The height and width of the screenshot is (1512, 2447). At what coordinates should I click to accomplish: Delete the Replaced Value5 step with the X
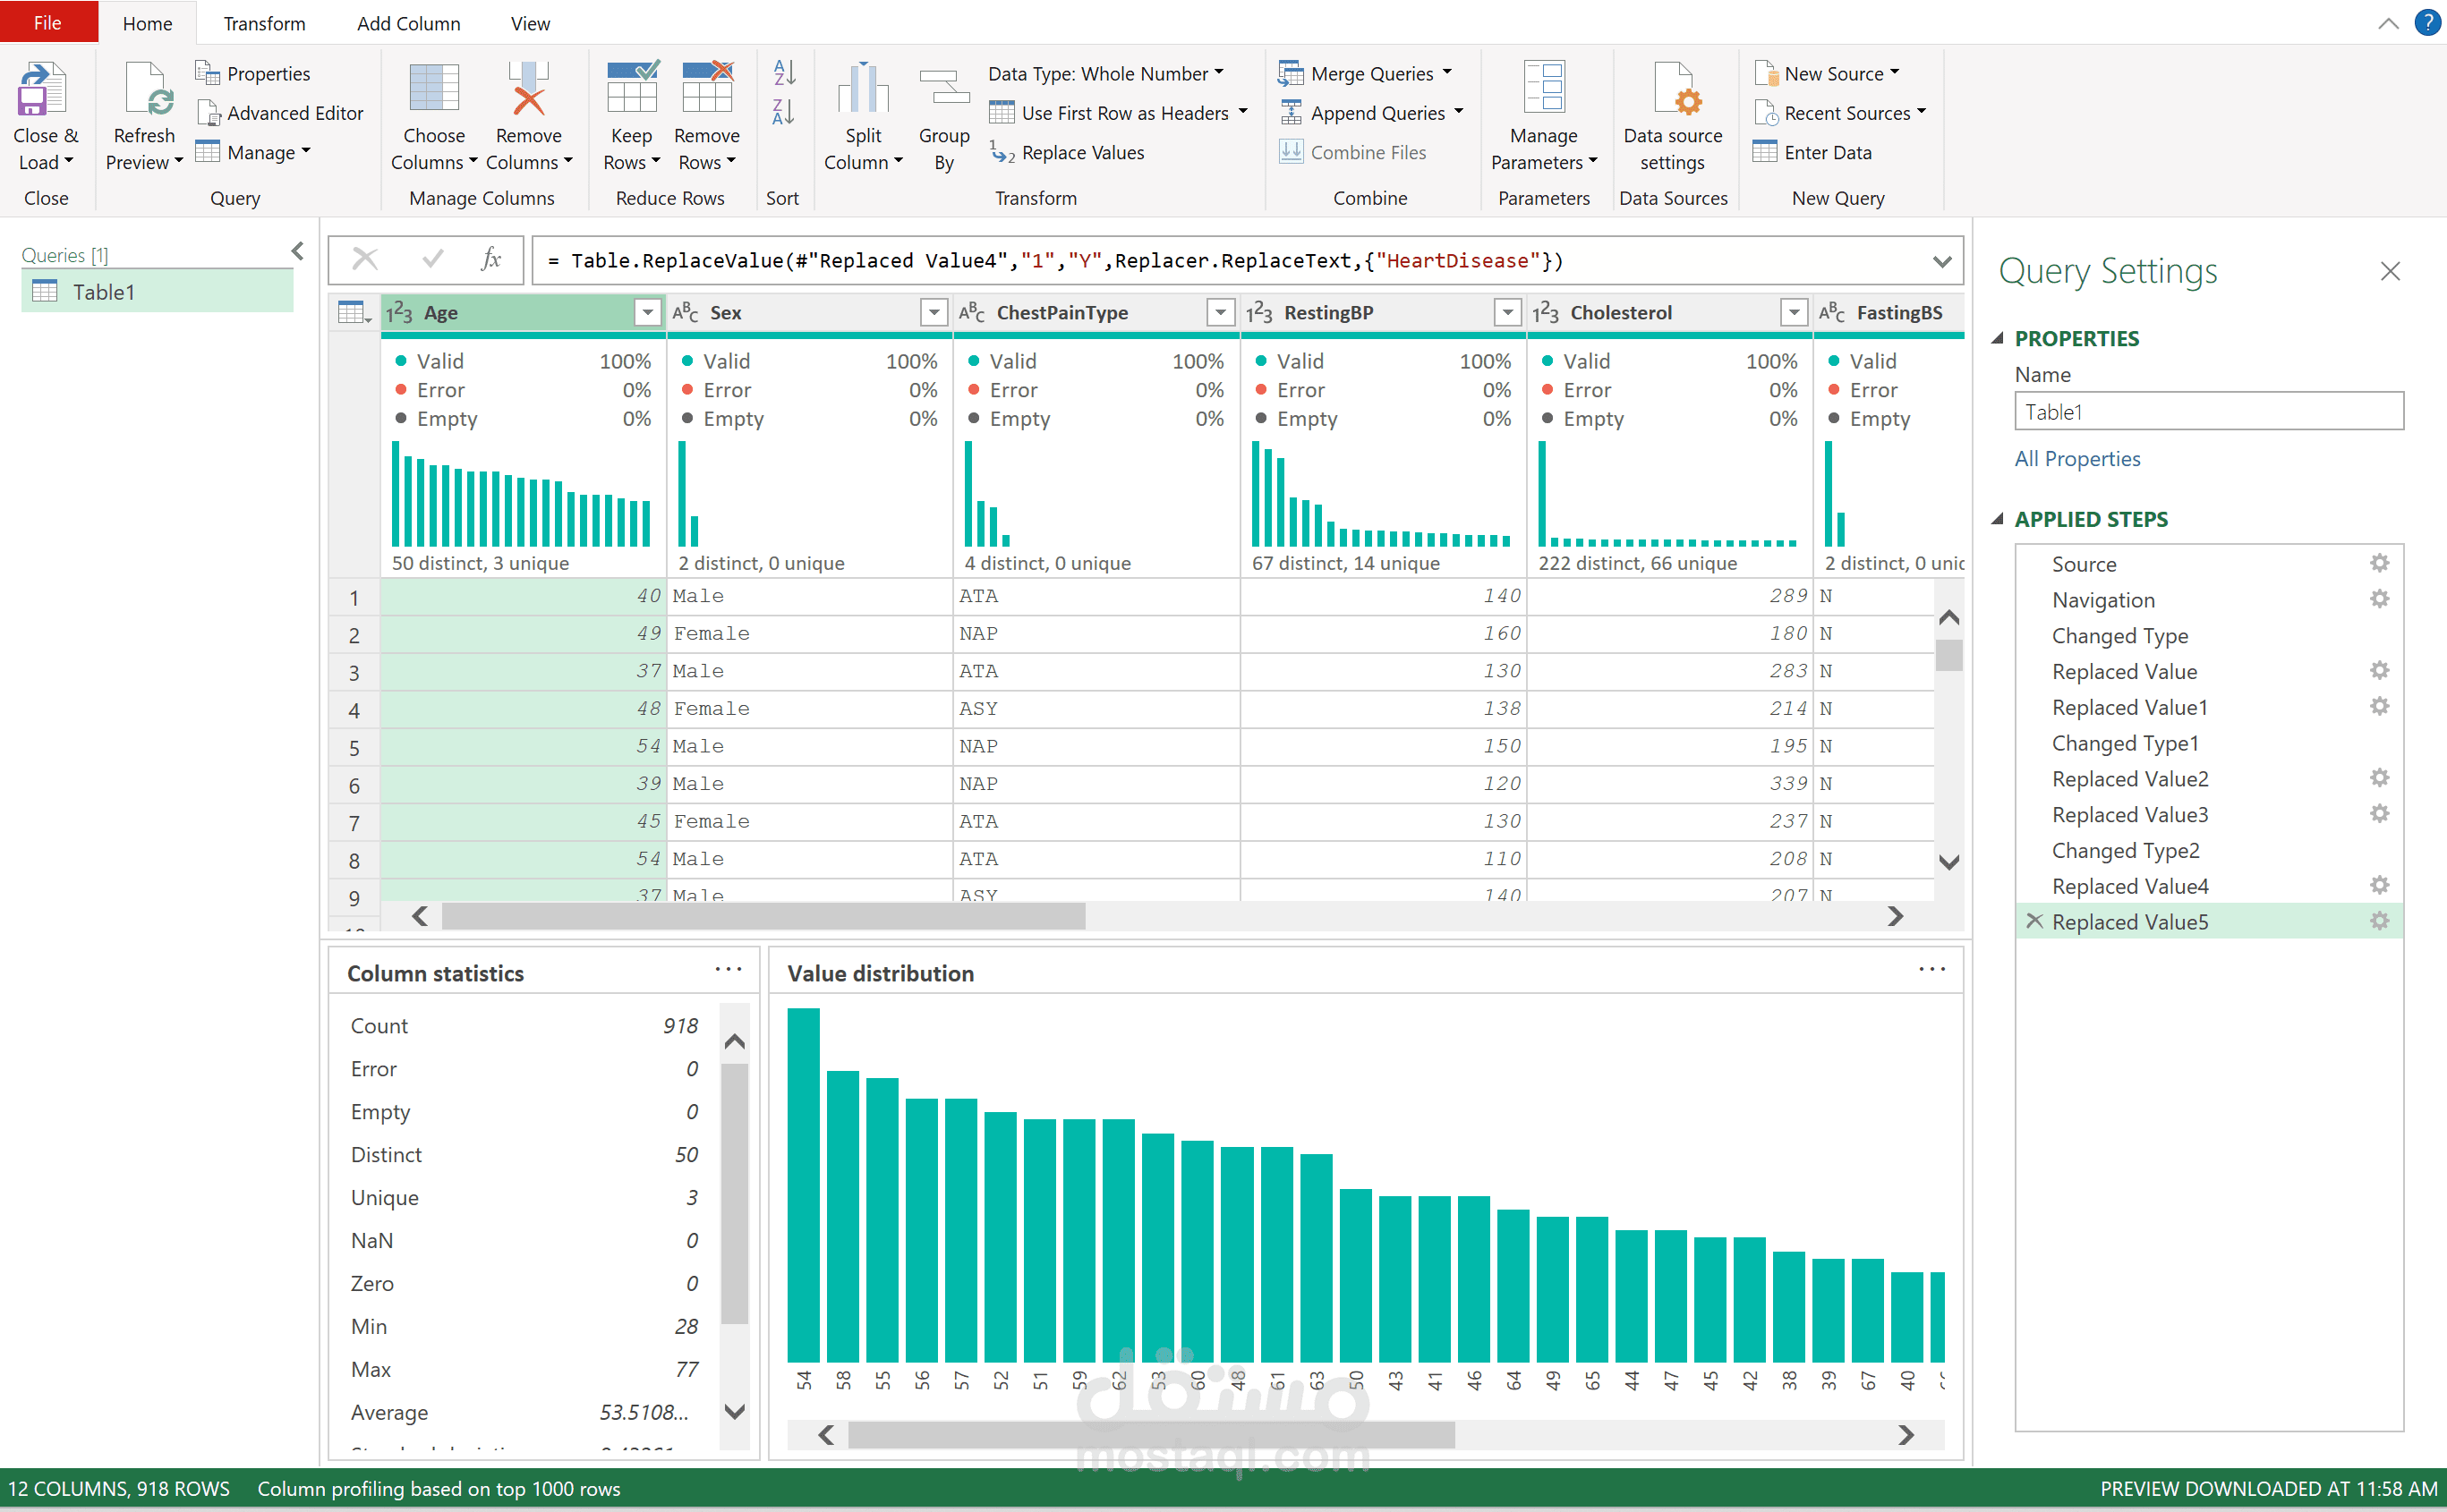click(x=2033, y=921)
